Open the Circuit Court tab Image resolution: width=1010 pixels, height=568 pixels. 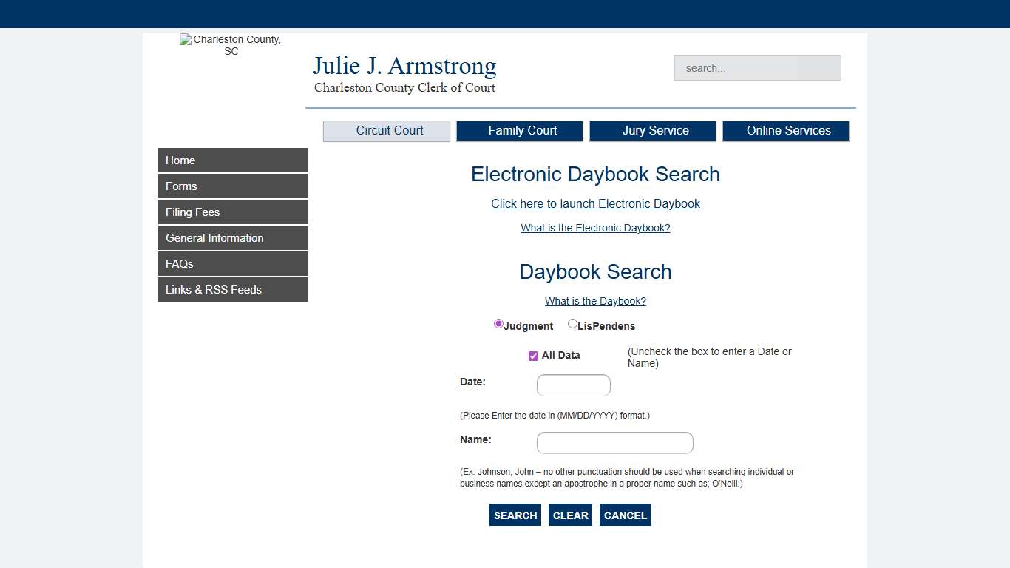387,131
